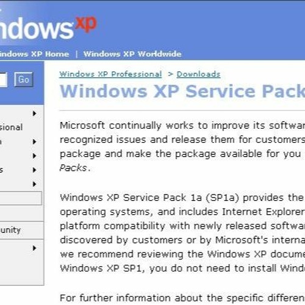Select the highlighted outlined sidebar item
This screenshot has height=305, width=305.
(x=21, y=198)
